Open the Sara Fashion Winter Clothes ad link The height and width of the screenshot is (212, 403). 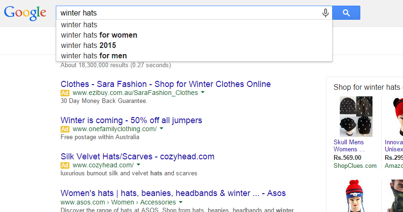[x=166, y=84]
